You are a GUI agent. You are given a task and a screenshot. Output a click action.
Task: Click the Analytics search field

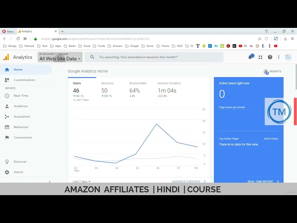click(154, 57)
